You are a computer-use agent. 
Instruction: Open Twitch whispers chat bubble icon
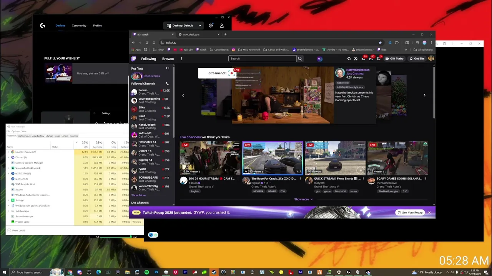(x=379, y=59)
